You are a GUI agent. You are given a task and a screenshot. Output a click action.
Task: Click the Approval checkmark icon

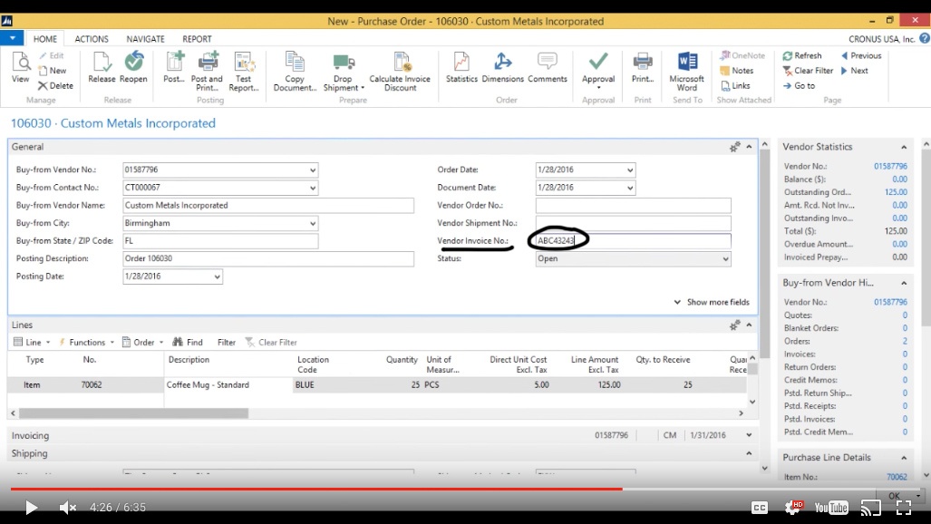tap(598, 61)
